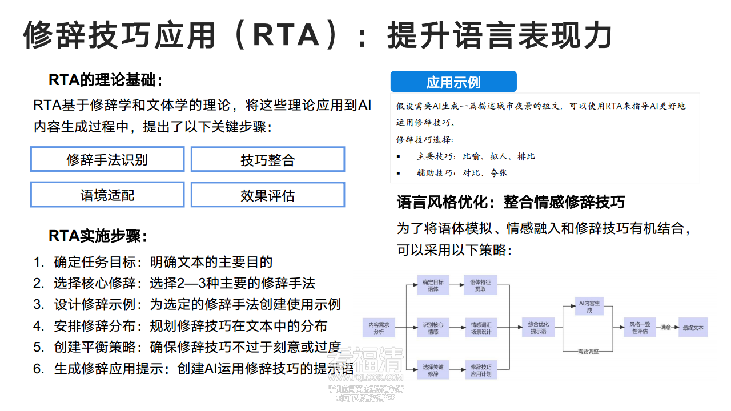Viewport: 731px width, 411px height.
Task: Select the 最终文本 end node
Action: [x=692, y=327]
